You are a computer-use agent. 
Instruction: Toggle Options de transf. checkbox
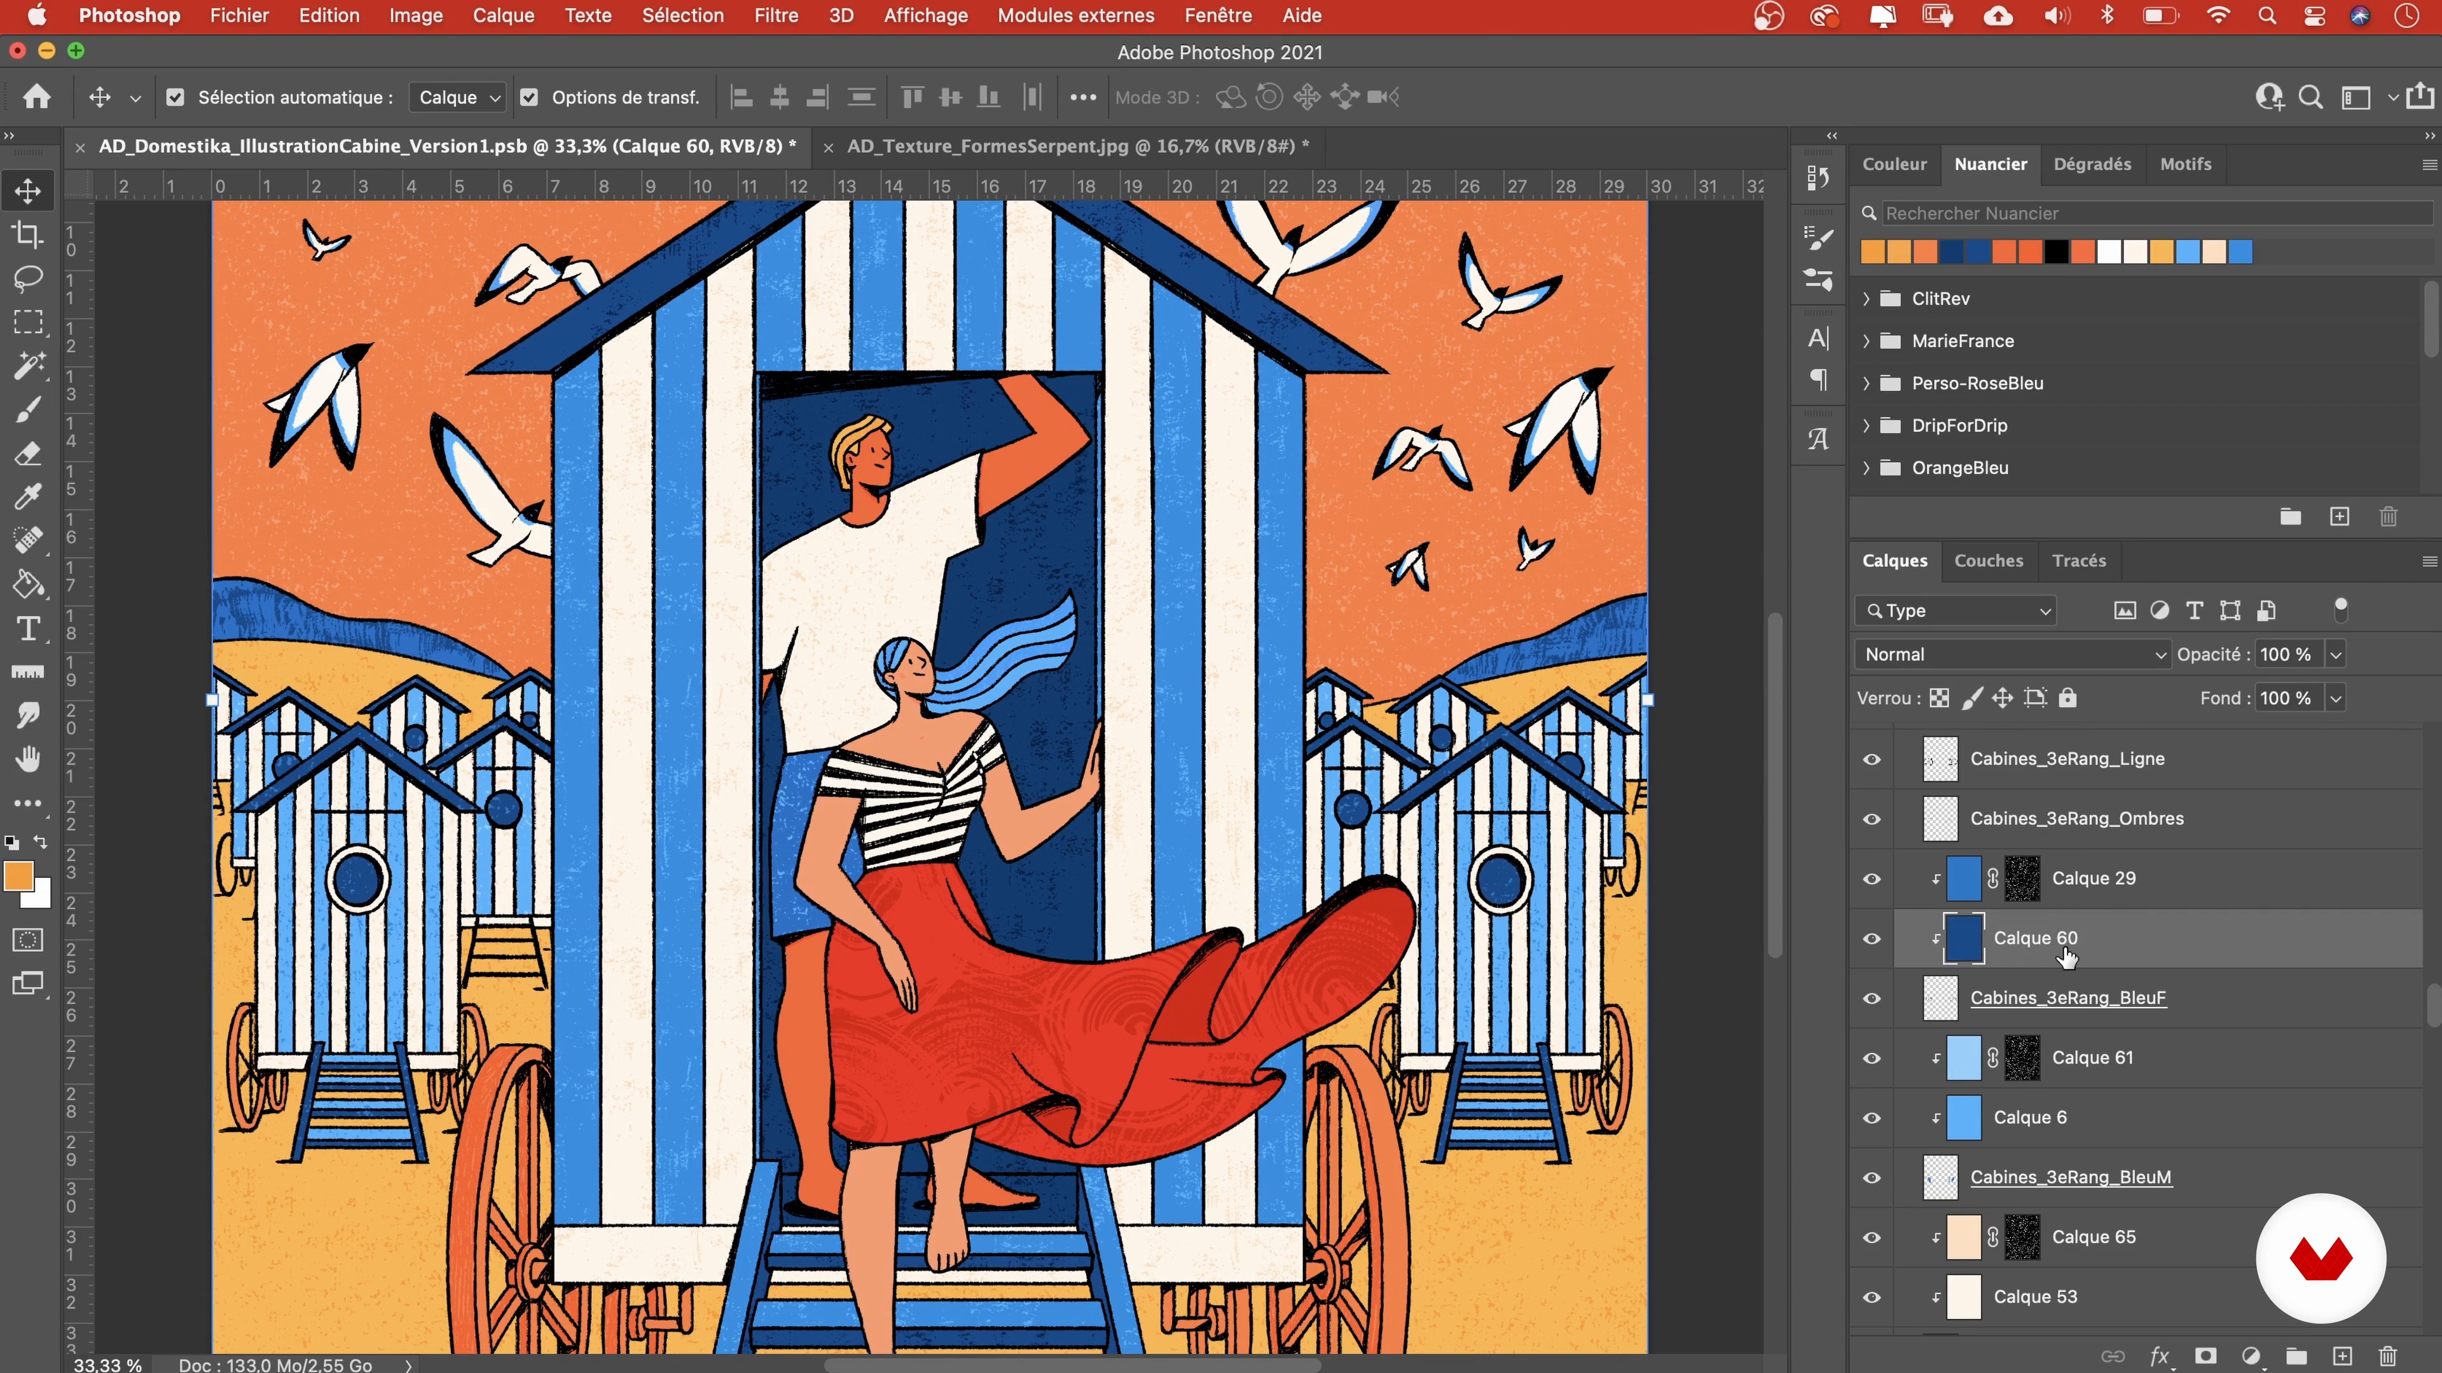pyautogui.click(x=529, y=97)
